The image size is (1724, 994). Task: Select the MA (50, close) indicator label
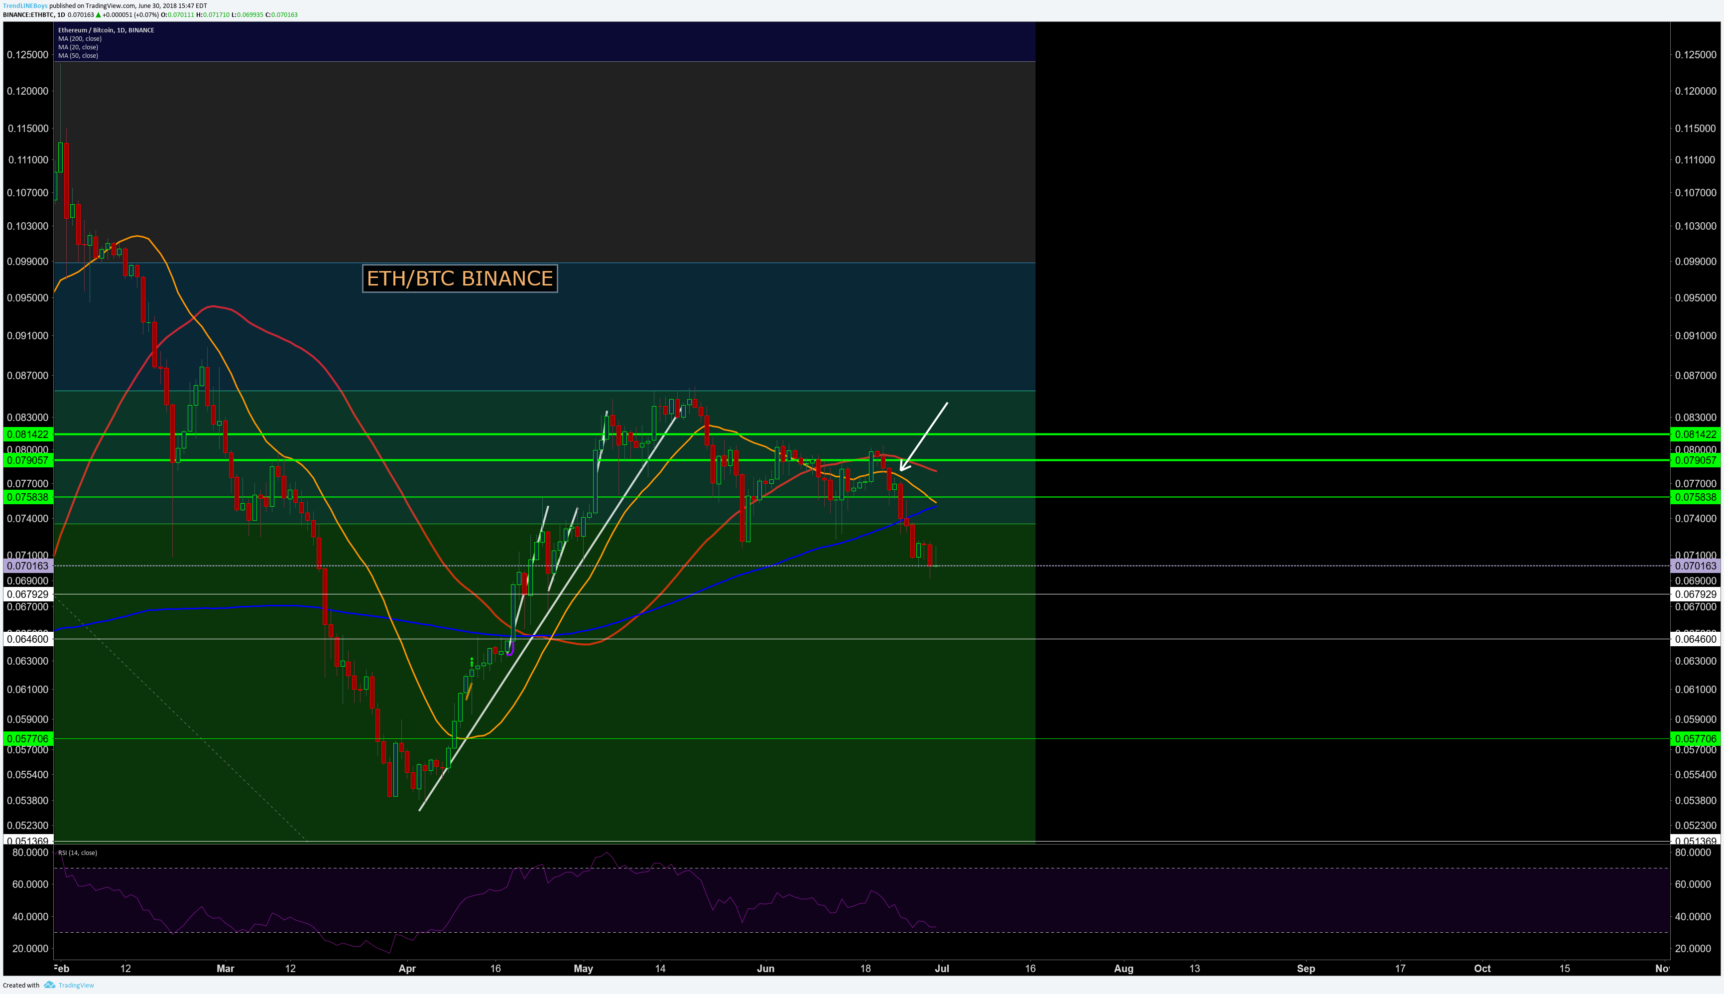click(x=78, y=56)
